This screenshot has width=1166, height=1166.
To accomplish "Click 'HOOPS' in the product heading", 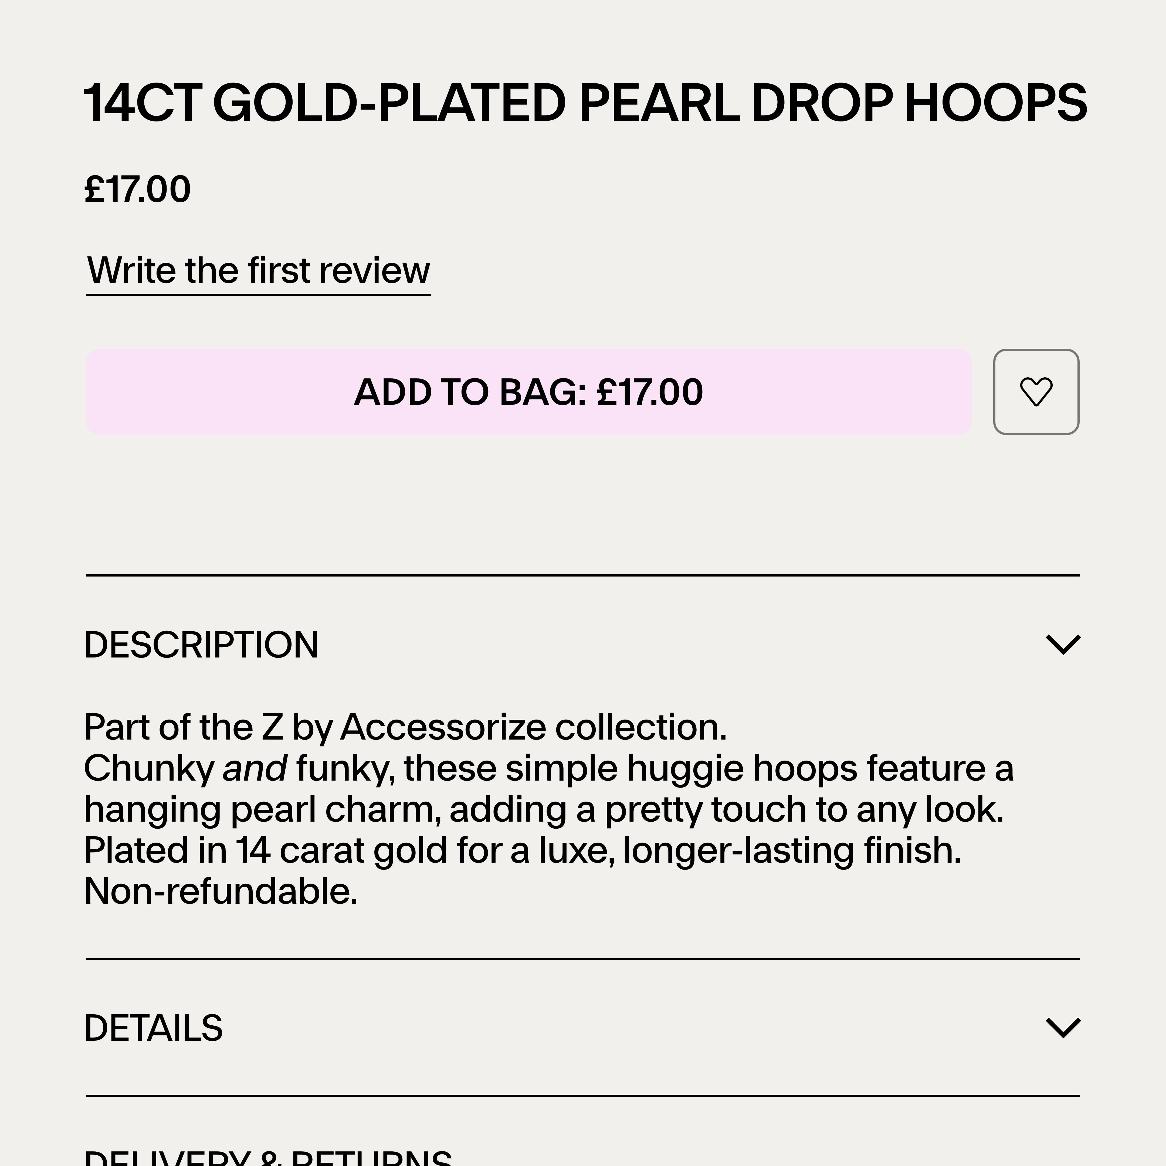I will click(x=996, y=103).
